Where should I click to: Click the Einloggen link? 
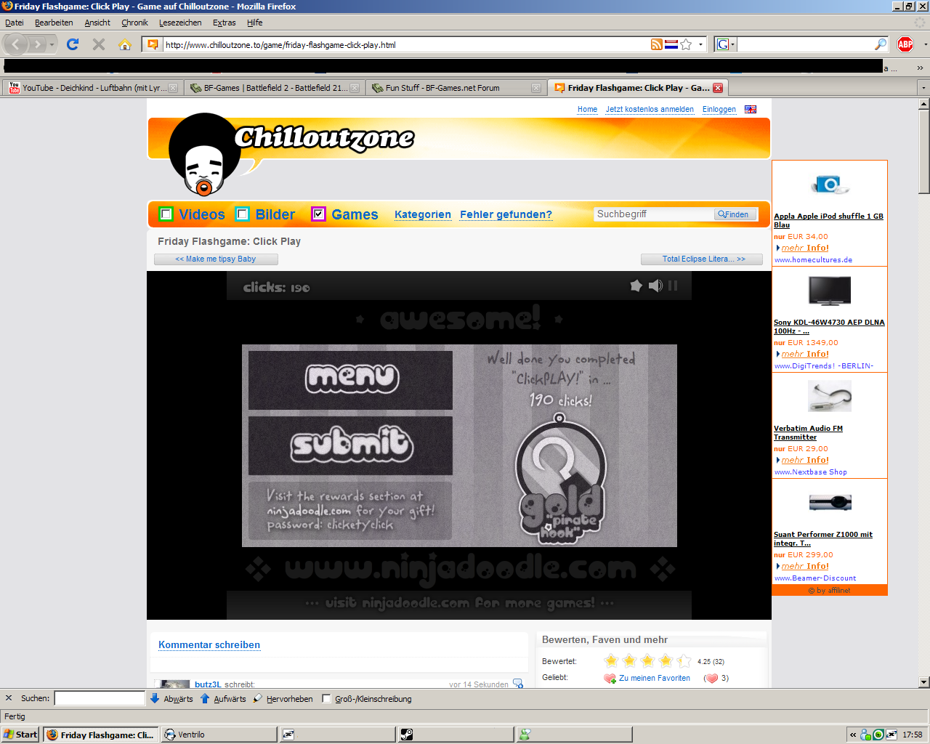click(x=719, y=109)
